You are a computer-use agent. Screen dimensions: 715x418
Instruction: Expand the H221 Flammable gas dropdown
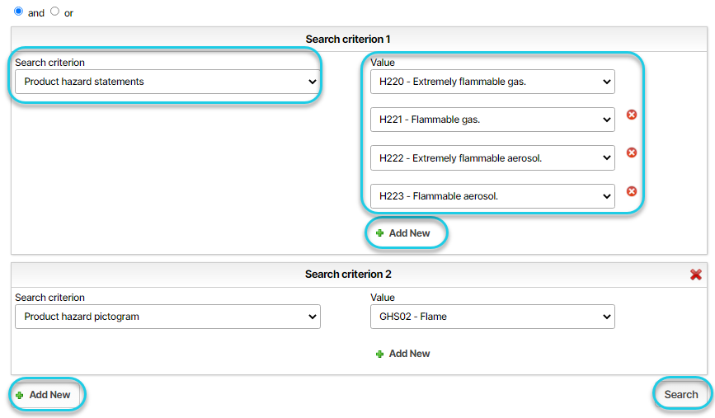pyautogui.click(x=492, y=120)
